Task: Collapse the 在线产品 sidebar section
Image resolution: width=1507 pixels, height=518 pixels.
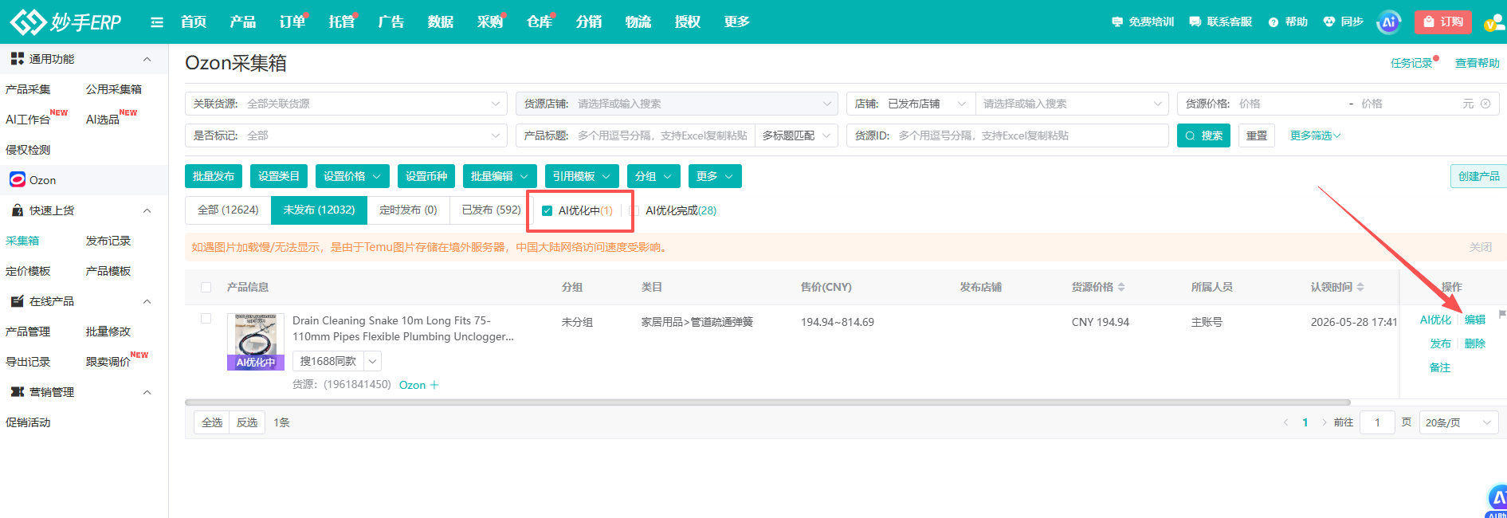Action: tap(147, 302)
